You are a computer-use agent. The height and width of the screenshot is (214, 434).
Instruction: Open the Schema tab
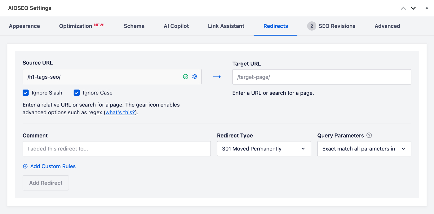click(x=134, y=26)
